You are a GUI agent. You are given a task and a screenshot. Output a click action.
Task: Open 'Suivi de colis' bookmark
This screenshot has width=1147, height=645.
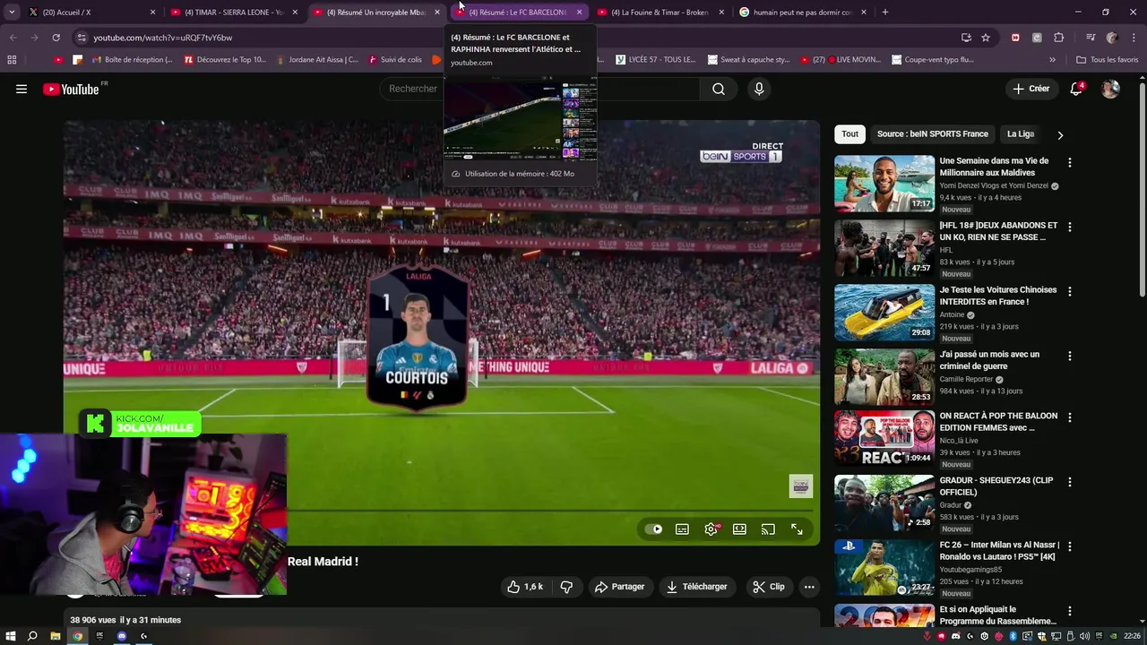(394, 60)
